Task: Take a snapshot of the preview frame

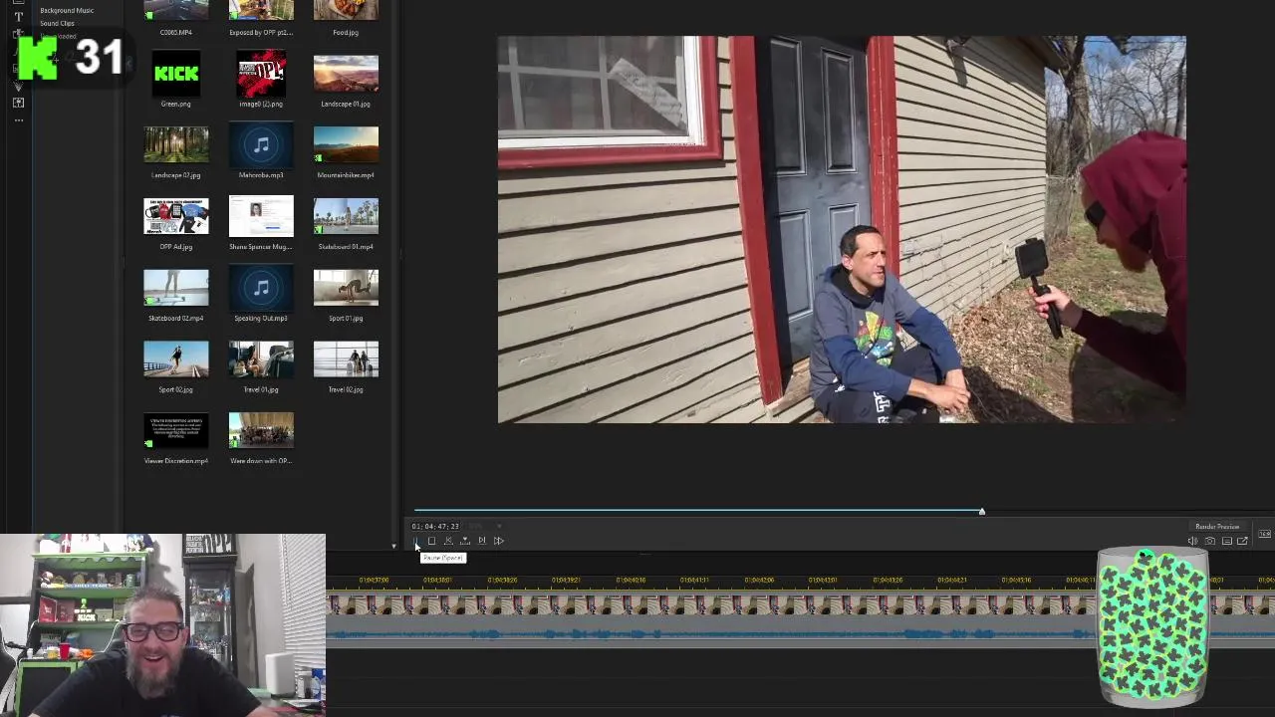Action: (x=1209, y=541)
